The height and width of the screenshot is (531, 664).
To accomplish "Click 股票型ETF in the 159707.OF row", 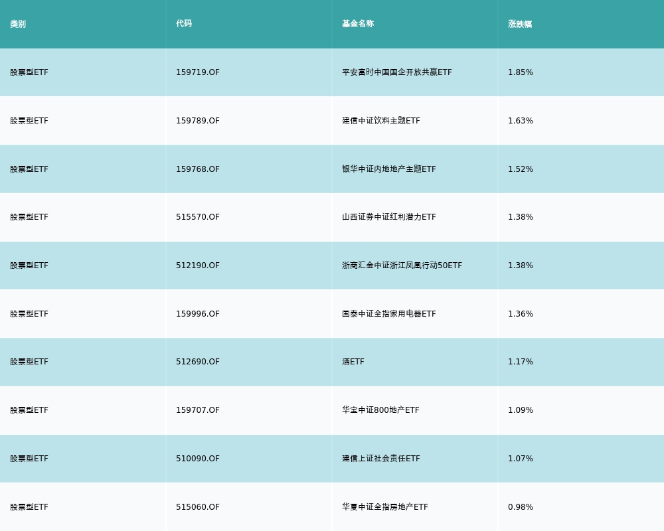I will 29,410.
